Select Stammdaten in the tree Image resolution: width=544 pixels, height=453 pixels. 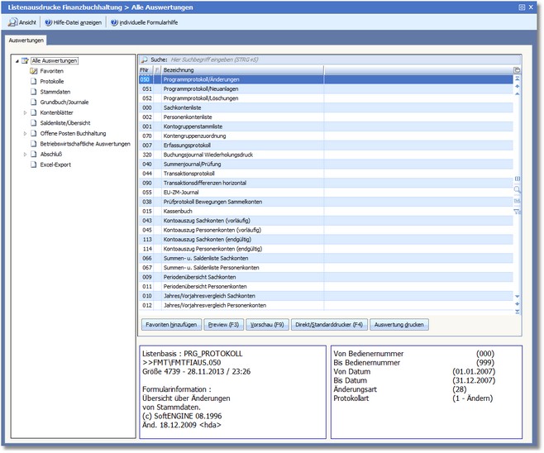[x=55, y=92]
